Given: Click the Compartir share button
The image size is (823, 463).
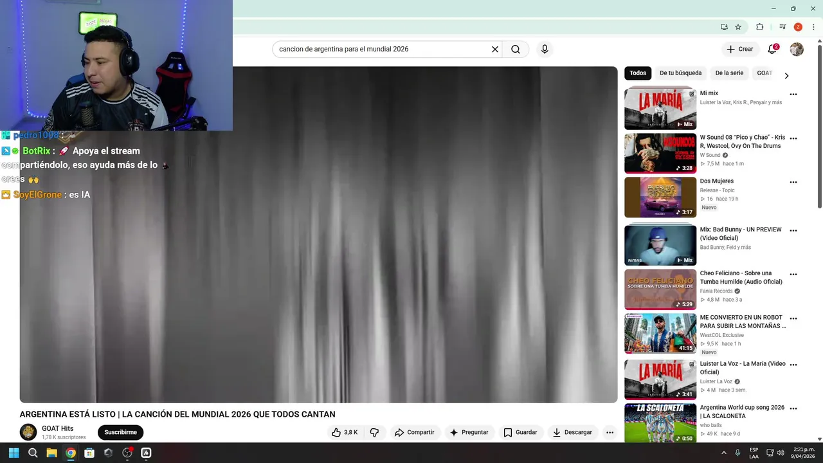Looking at the screenshot, I should (415, 432).
